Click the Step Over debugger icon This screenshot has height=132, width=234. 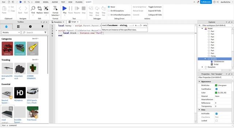click(97, 8)
